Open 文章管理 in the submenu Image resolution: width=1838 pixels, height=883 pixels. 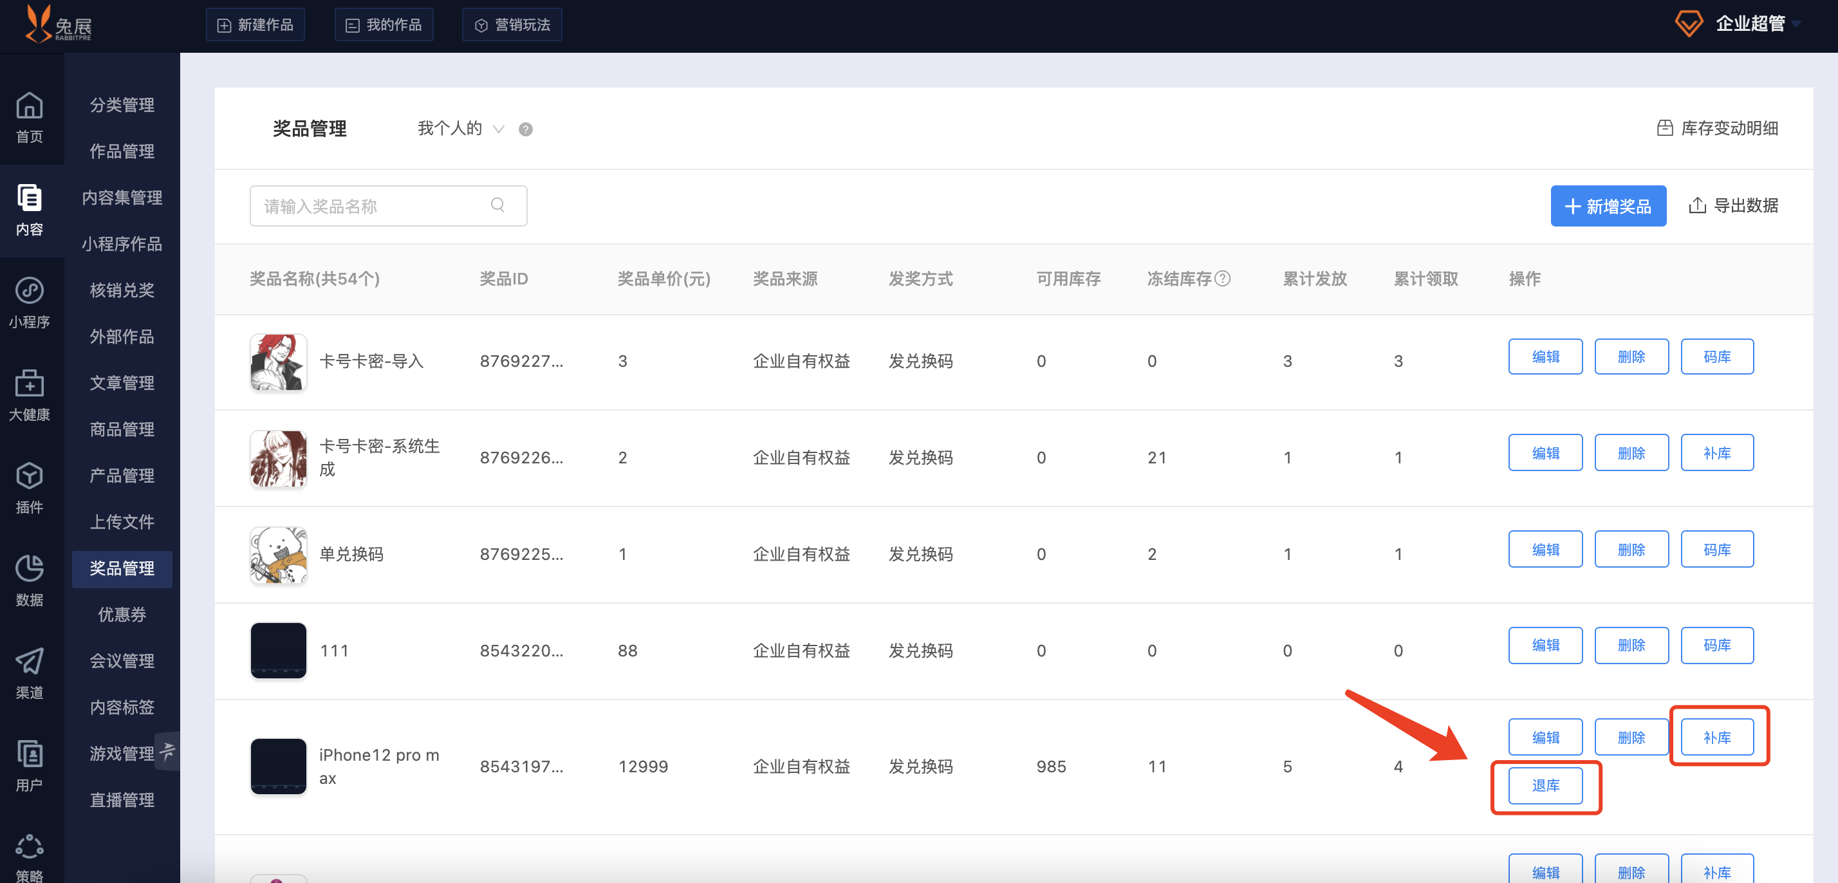[122, 384]
